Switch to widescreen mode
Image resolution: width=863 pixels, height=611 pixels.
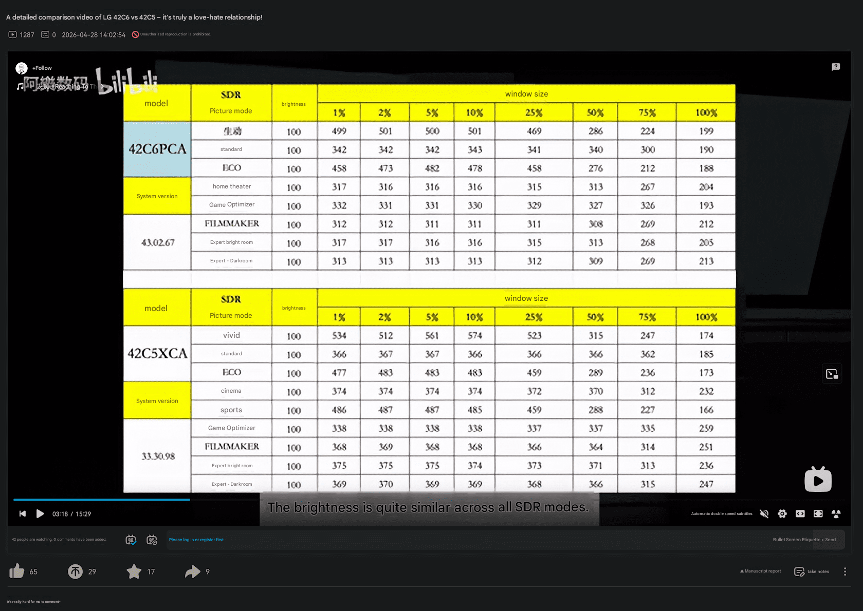800,514
